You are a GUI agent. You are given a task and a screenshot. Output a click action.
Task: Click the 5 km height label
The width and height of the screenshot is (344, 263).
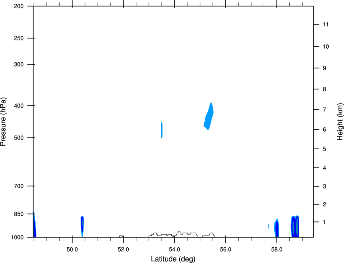coord(325,149)
